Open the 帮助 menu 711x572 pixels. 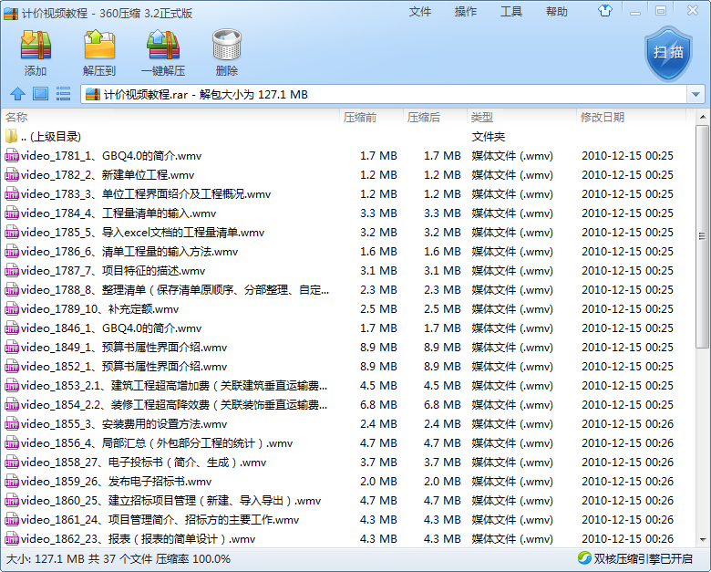(557, 12)
